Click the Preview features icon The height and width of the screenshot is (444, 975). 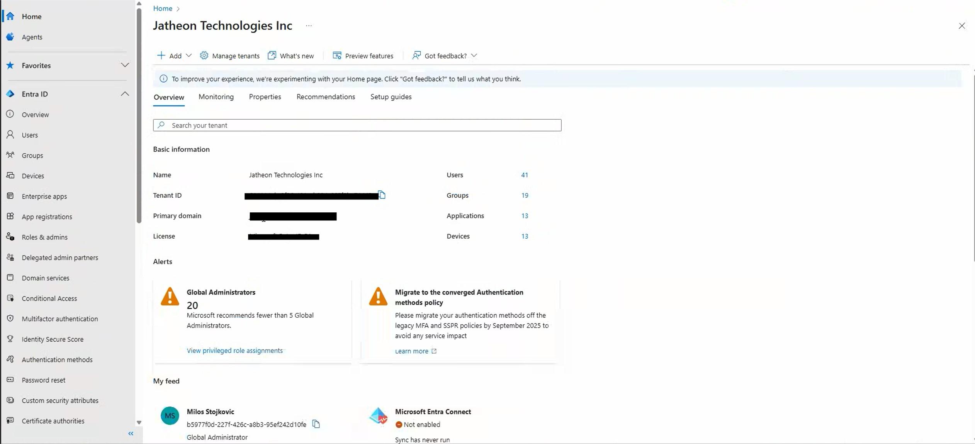337,56
